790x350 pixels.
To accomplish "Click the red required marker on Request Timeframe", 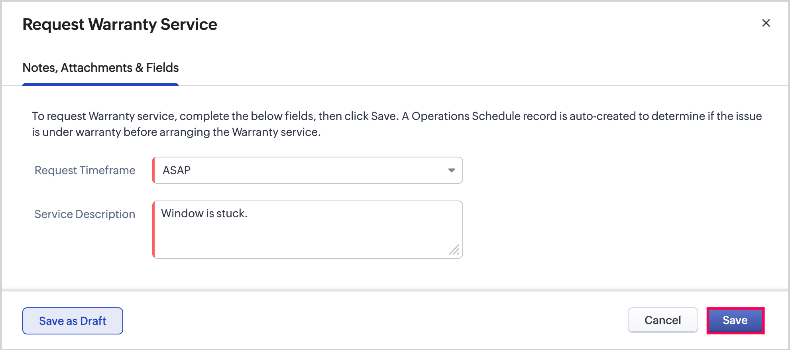I will (153, 170).
